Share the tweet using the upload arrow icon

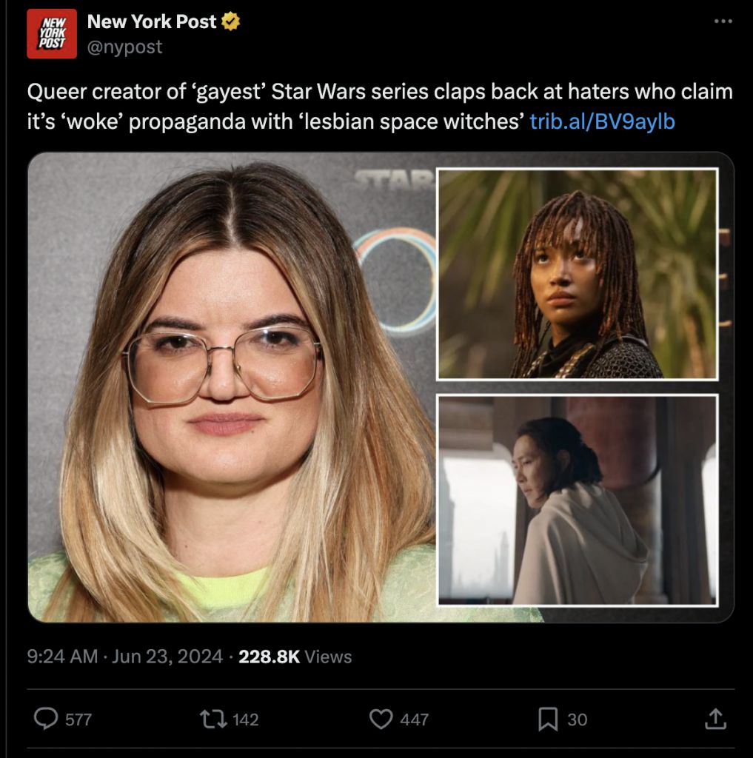click(x=715, y=718)
